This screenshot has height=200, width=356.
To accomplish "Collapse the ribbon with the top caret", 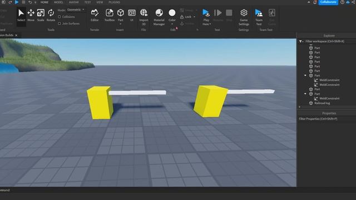I will tap(309, 2).
